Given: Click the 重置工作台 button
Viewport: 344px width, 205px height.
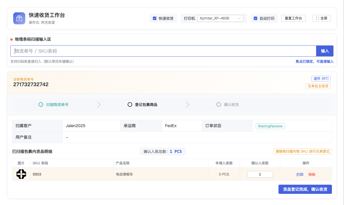Looking at the screenshot, I should (x=293, y=18).
